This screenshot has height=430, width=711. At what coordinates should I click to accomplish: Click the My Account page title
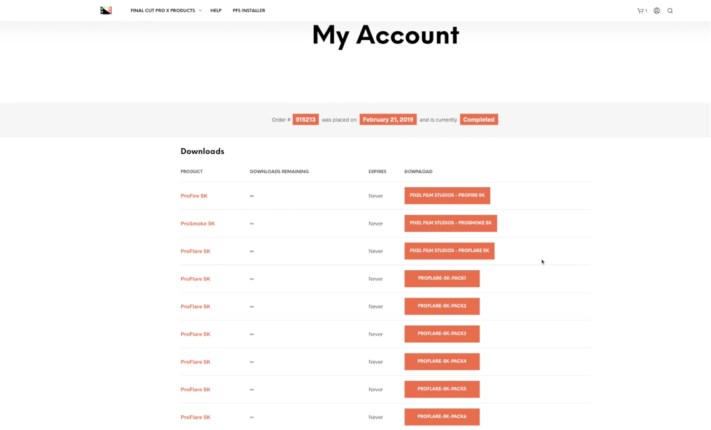[385, 35]
